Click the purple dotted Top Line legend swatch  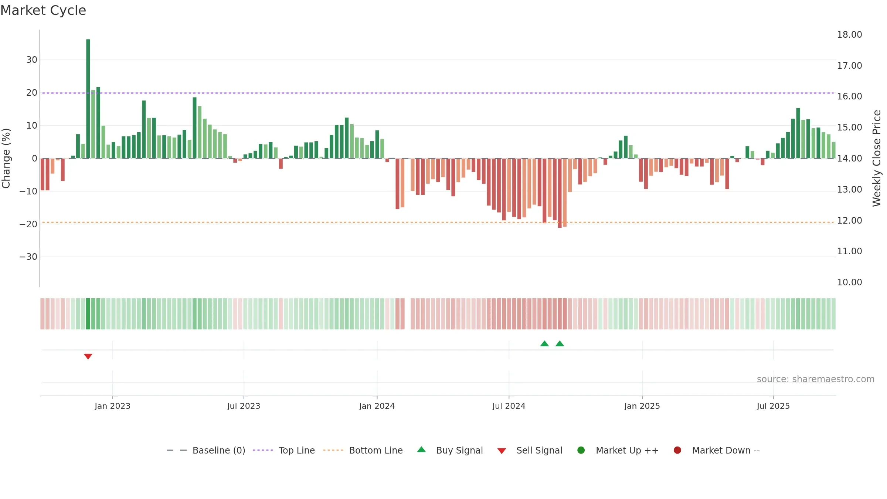[x=263, y=450]
